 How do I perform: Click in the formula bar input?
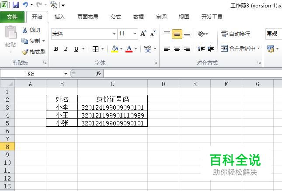pyautogui.click(x=193, y=74)
